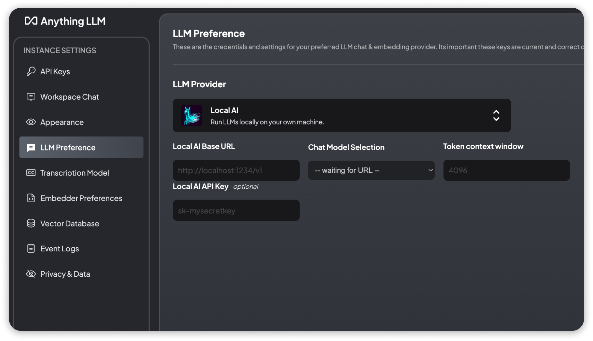Open Transcription Model settings

[81, 173]
